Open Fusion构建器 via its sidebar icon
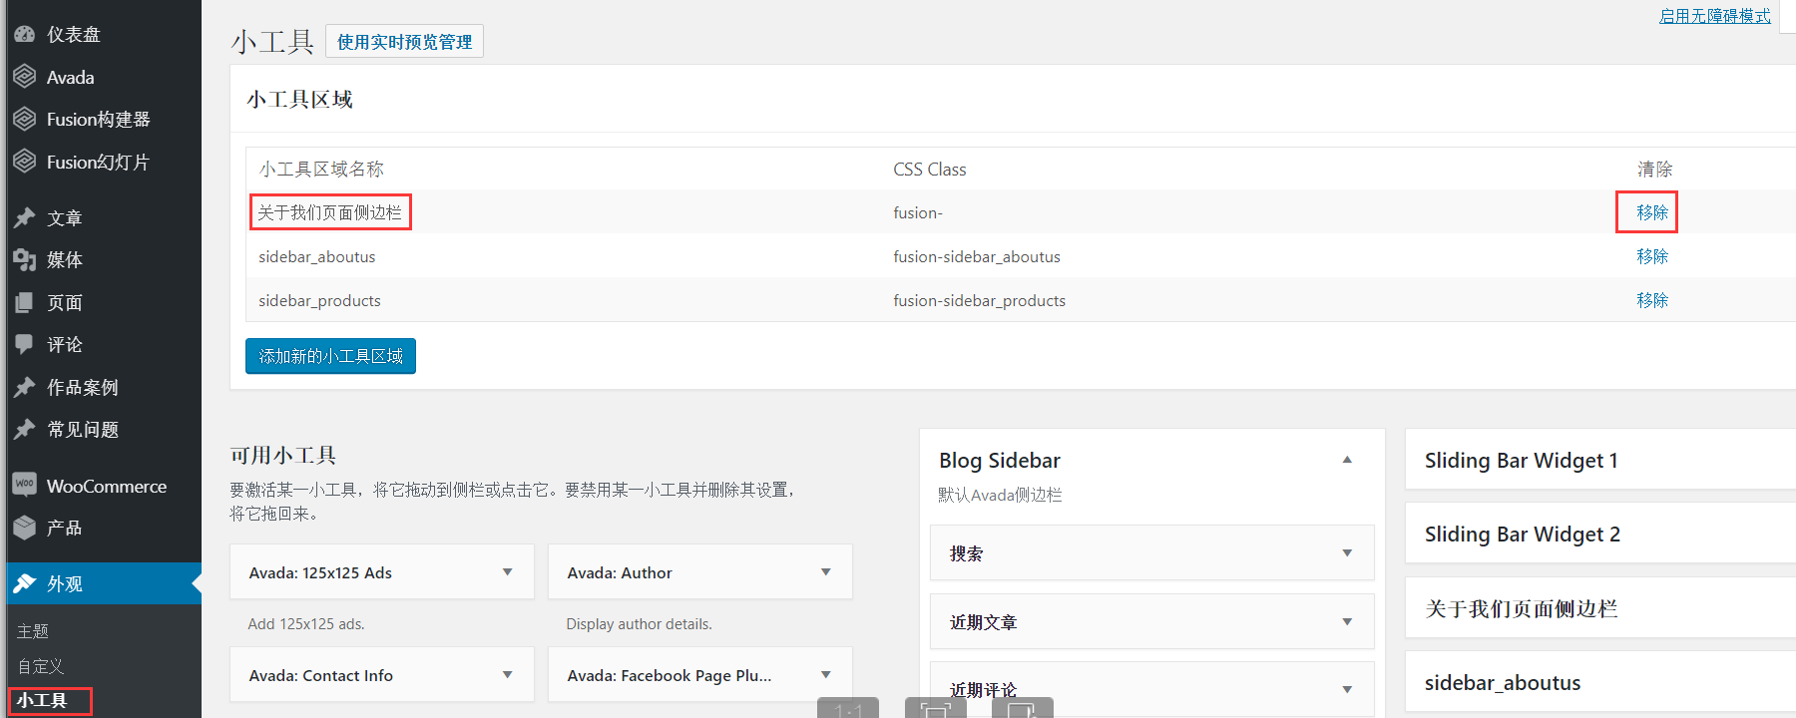This screenshot has height=718, width=1796. pos(25,119)
